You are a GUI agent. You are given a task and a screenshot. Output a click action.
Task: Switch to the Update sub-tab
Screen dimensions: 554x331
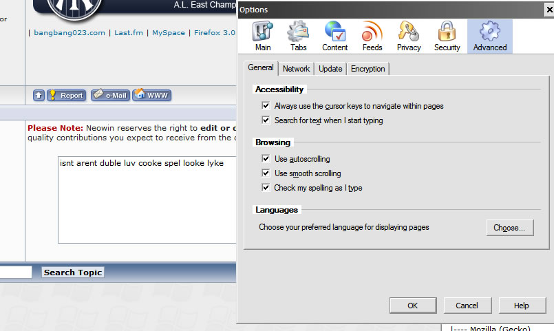pyautogui.click(x=330, y=69)
